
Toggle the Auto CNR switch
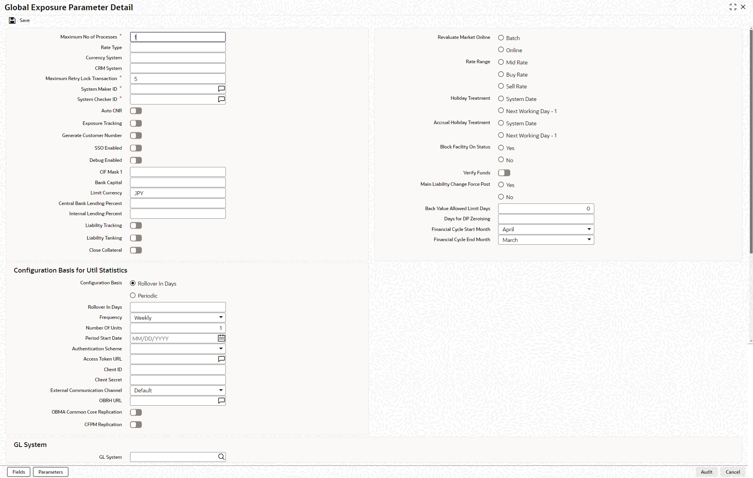pos(136,111)
